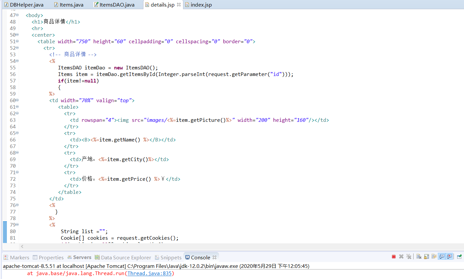Collapse the tr on line 68
The width and height of the screenshot is (464, 279).
tap(17, 153)
